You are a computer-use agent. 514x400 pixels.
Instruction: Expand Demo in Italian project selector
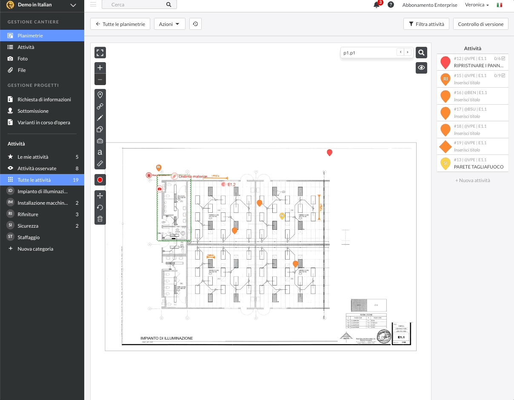[73, 5]
